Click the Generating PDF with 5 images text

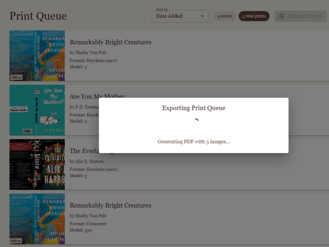[194, 142]
